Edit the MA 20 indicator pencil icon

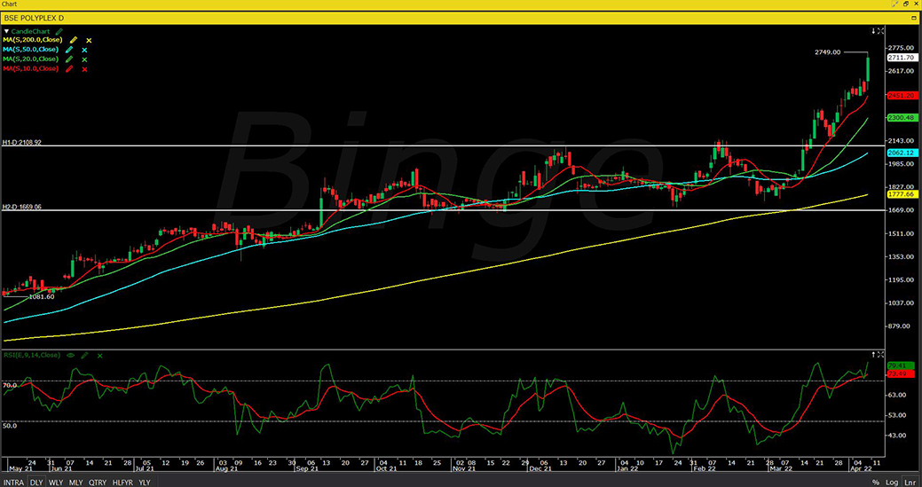(70, 59)
